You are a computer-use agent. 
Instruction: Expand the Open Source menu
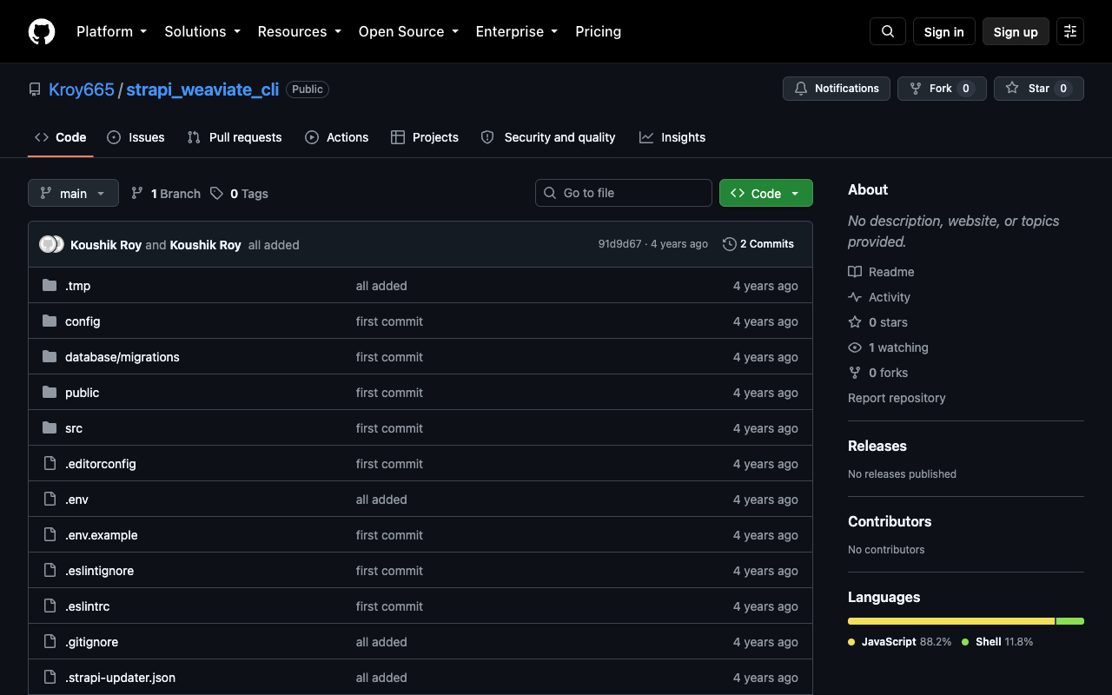408,31
